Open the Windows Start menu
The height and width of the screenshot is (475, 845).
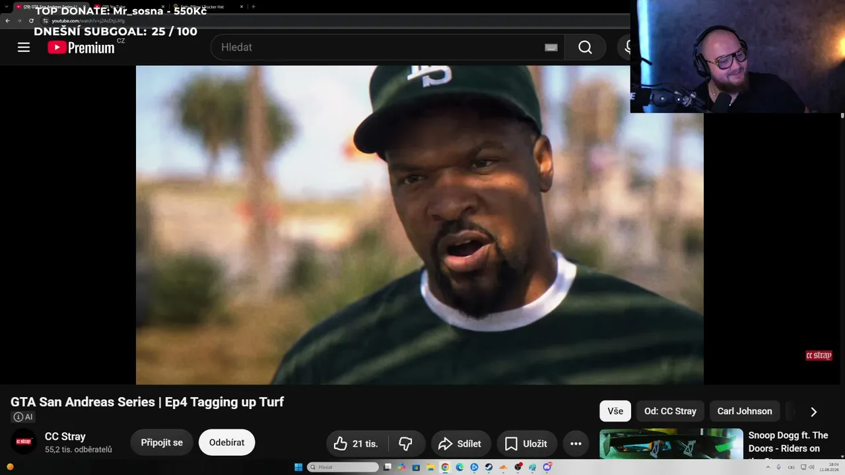coord(298,467)
